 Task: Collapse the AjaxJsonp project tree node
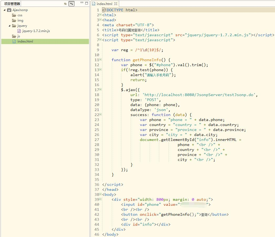4,10
